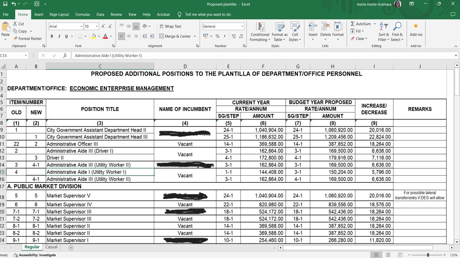Open Sort & Filter options
This screenshot has width=460, height=258.
click(x=384, y=32)
